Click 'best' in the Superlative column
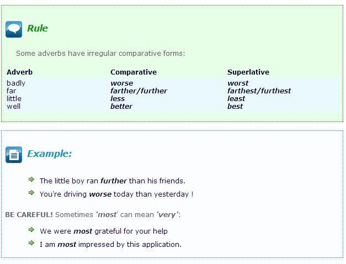This screenshot has width=346, height=264. pyautogui.click(x=235, y=107)
